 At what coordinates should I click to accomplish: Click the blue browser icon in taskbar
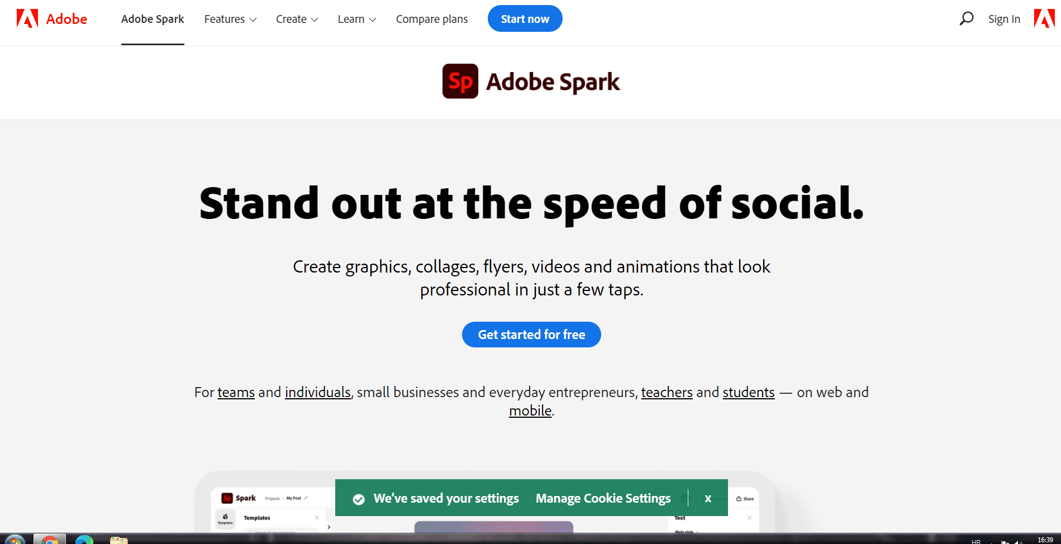tap(84, 540)
